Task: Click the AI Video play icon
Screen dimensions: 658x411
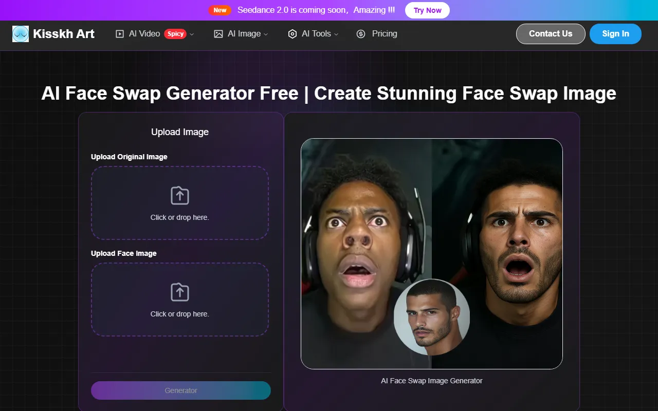Action: 120,34
